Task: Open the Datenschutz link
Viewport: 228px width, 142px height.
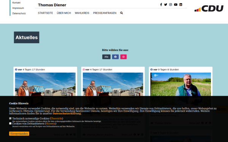Action: (x=19, y=13)
